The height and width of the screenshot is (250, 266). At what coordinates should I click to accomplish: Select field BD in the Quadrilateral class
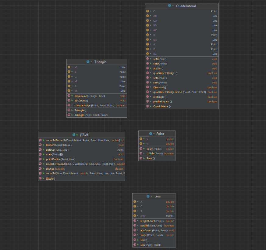(x=155, y=25)
